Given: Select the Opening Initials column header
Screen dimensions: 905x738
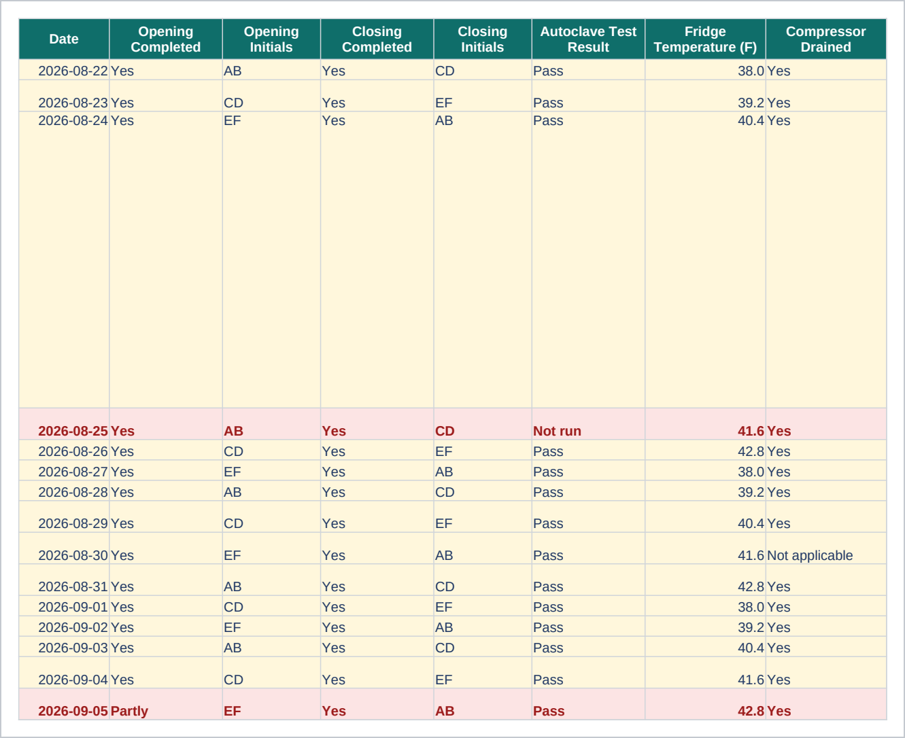Looking at the screenshot, I should 271,39.
